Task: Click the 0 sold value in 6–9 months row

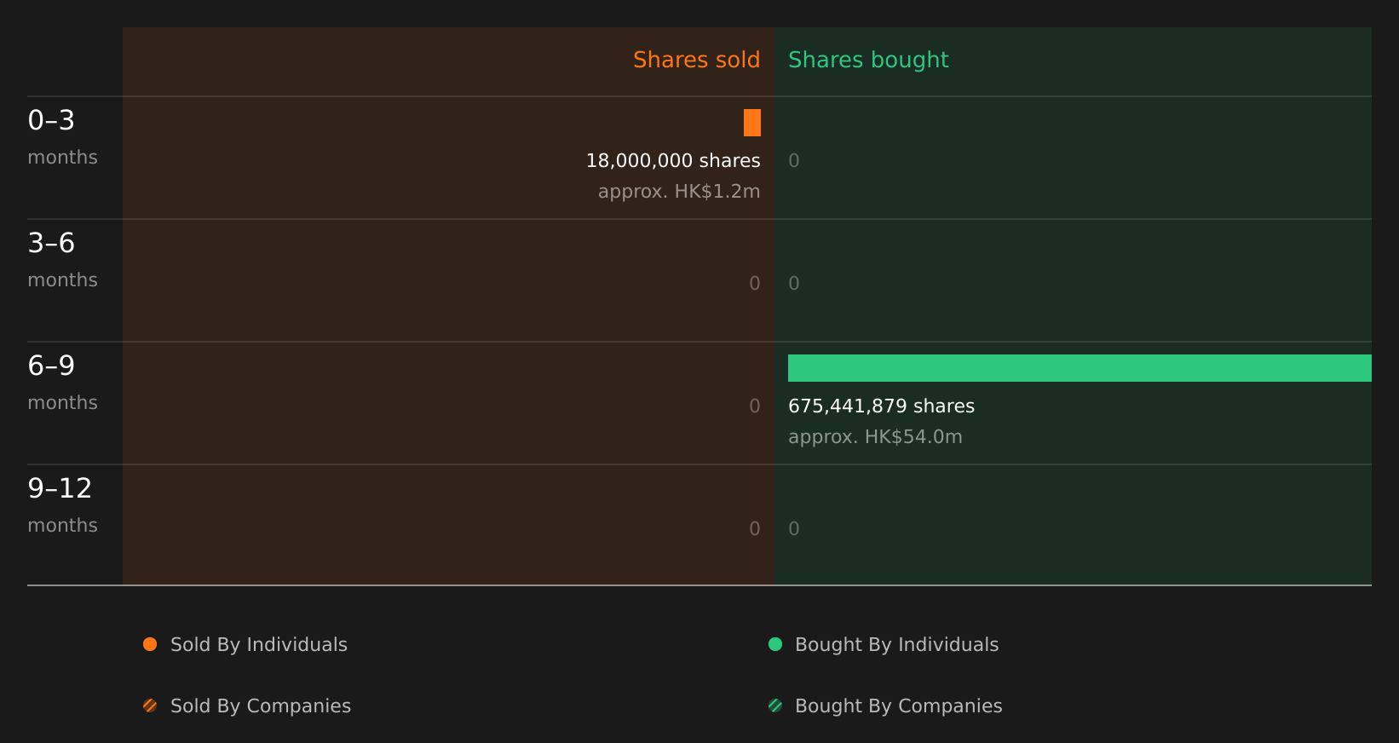Action: [x=755, y=406]
